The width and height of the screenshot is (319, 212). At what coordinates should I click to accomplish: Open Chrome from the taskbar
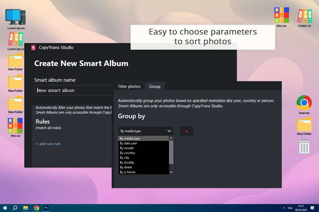tap(36, 208)
